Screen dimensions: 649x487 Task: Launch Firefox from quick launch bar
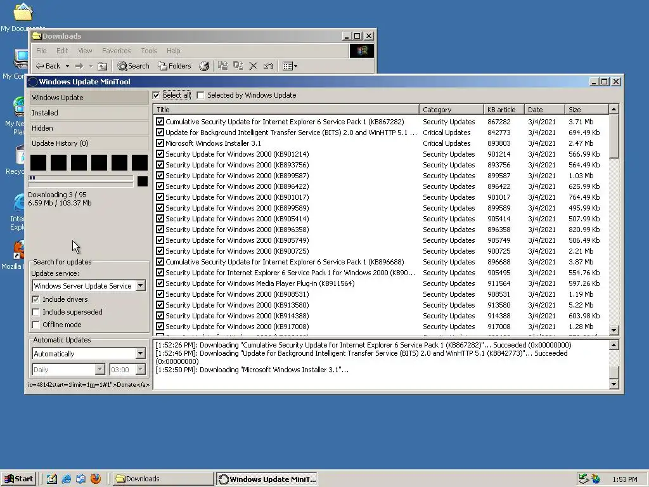pos(96,479)
